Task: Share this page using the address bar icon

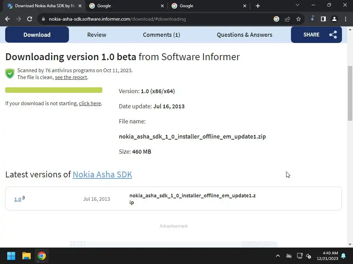Action: [288, 19]
